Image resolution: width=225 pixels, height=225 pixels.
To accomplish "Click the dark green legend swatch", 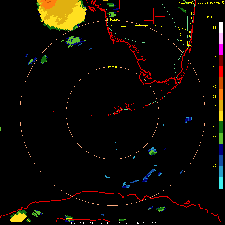I will [x=221, y=127].
